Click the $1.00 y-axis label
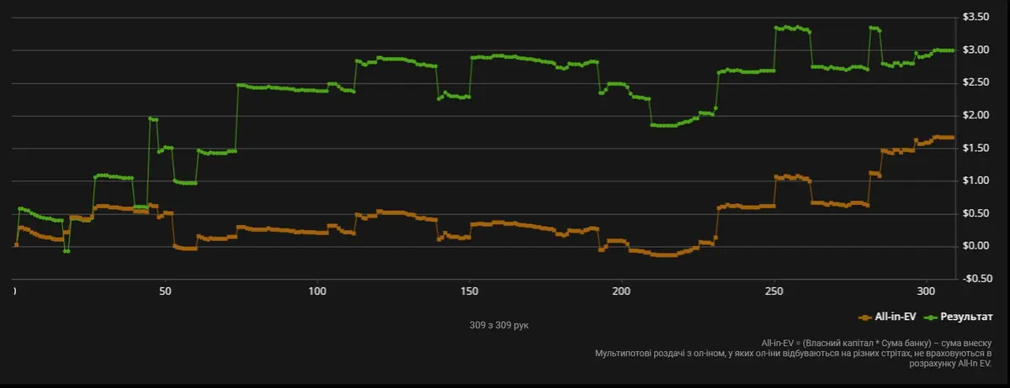Image resolution: width=1010 pixels, height=388 pixels. pos(976,181)
